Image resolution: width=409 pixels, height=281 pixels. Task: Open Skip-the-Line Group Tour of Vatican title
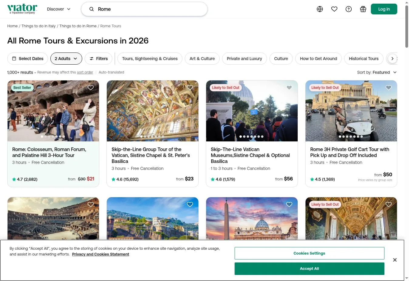click(151, 155)
